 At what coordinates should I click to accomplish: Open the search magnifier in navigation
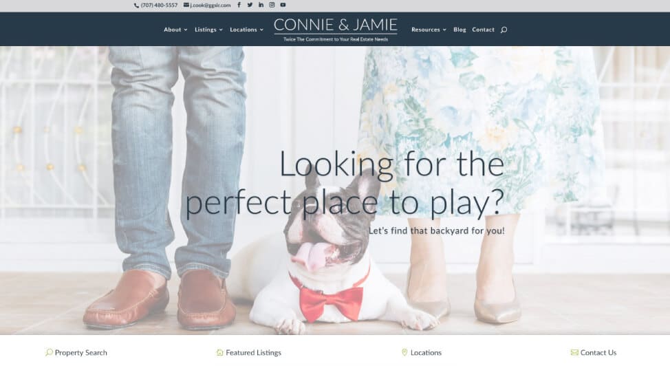pyautogui.click(x=504, y=30)
